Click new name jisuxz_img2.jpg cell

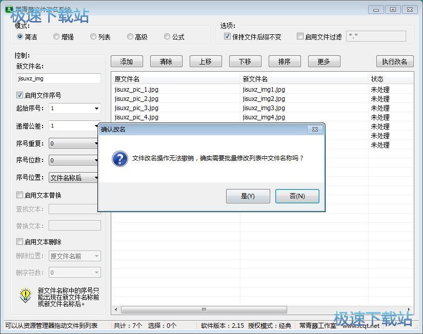pyautogui.click(x=264, y=99)
